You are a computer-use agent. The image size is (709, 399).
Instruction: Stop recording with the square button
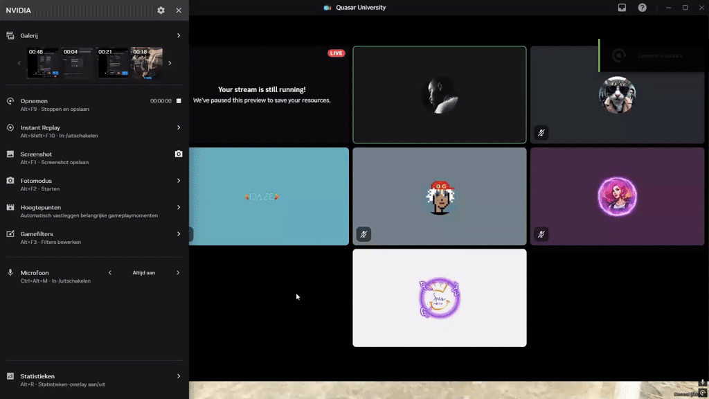pyautogui.click(x=179, y=101)
